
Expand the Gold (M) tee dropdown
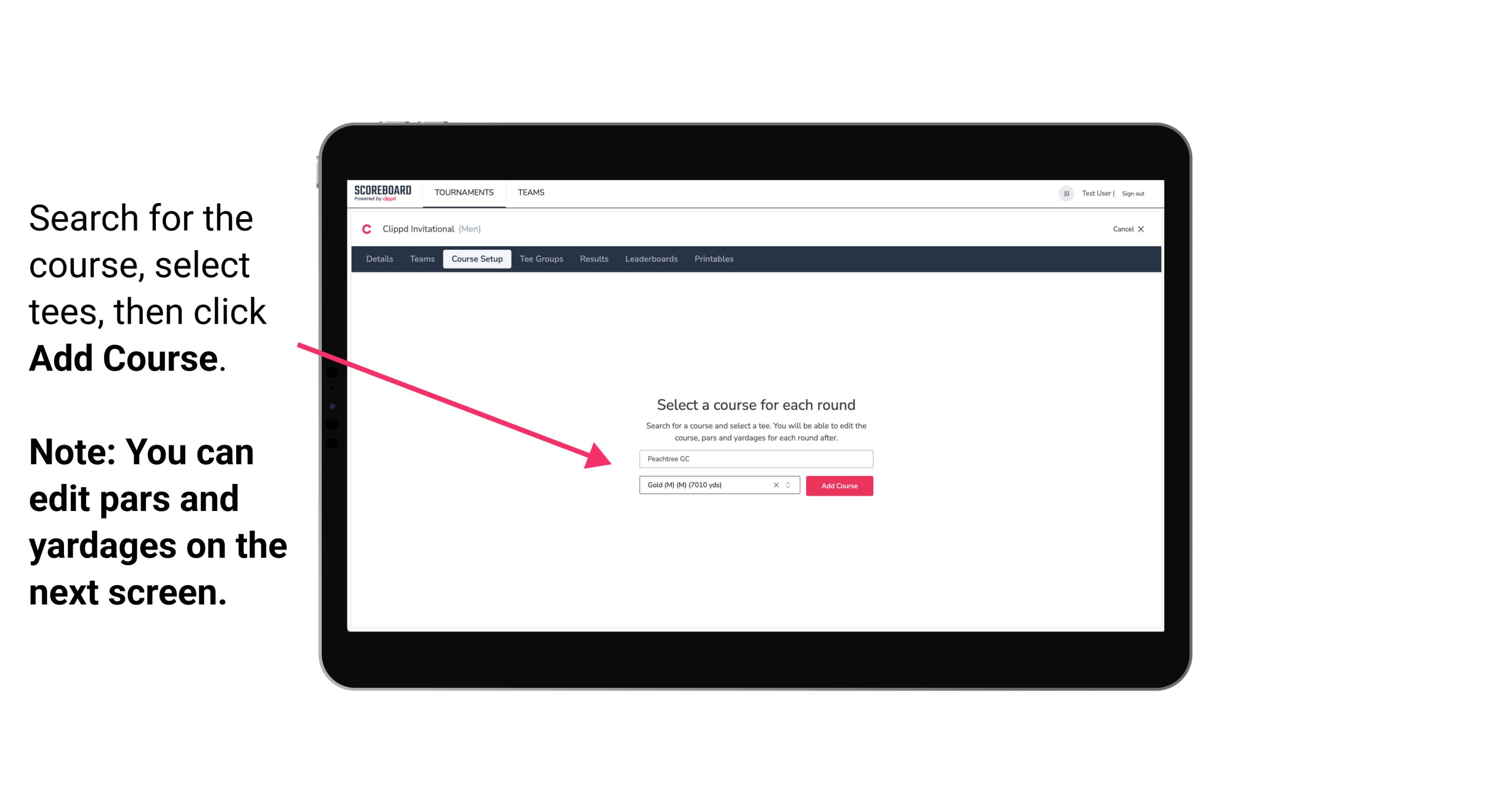click(790, 485)
